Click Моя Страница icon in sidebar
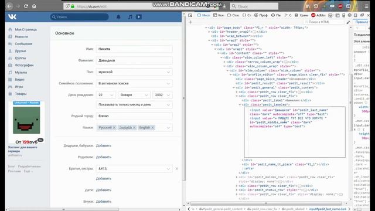Screen dimensions: 375x211 pyautogui.click(x=10, y=29)
